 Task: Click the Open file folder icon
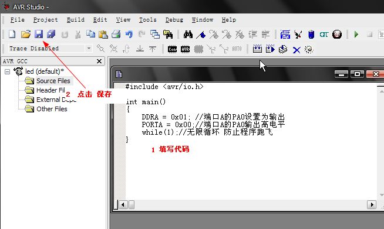25,34
